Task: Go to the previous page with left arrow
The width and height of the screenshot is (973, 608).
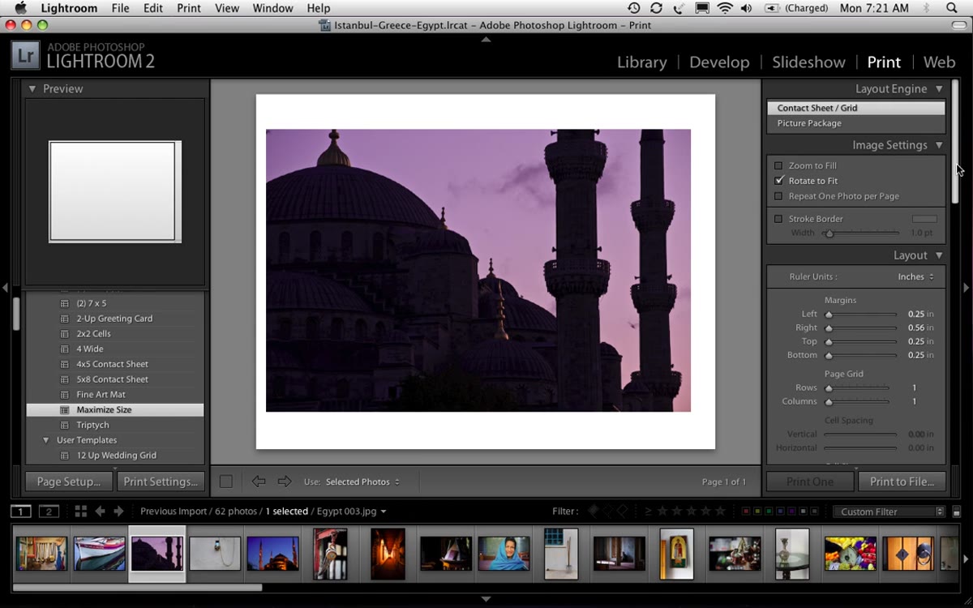Action: 259,482
